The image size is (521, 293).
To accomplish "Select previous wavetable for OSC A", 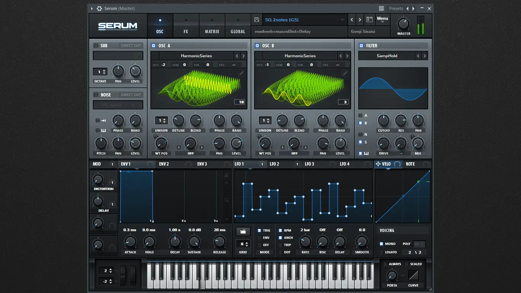I will pos(237,56).
